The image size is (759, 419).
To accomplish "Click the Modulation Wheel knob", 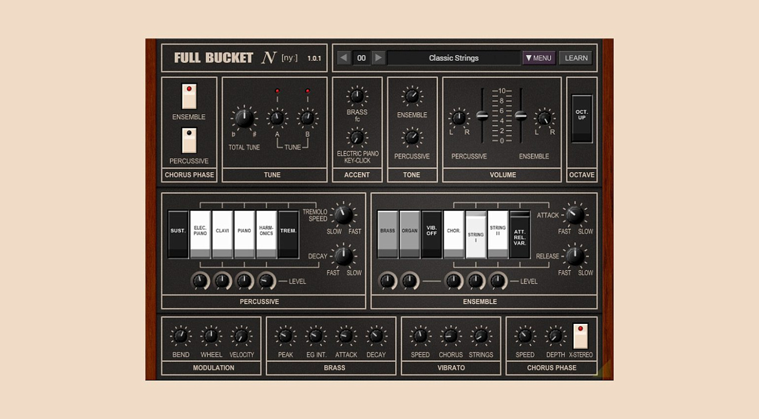I will (x=211, y=336).
